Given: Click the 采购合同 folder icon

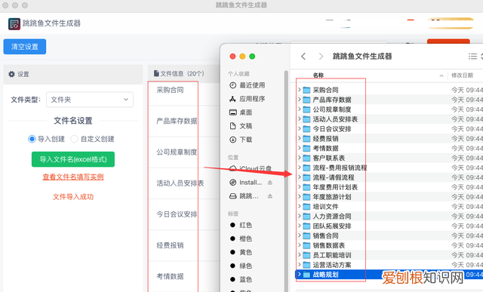Looking at the screenshot, I should click(x=306, y=90).
